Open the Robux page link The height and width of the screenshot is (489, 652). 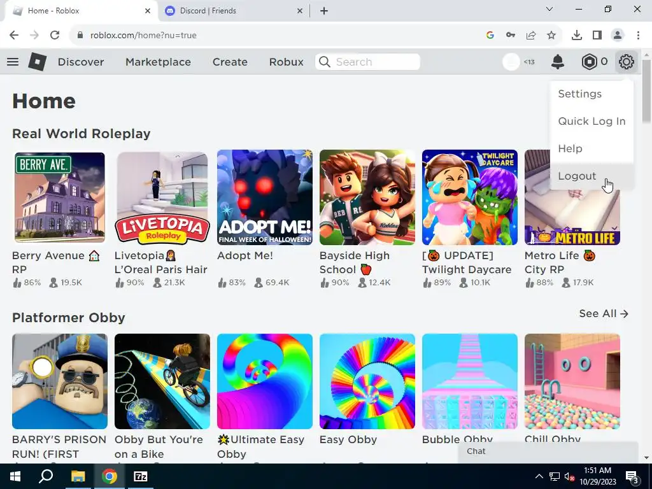pyautogui.click(x=286, y=62)
